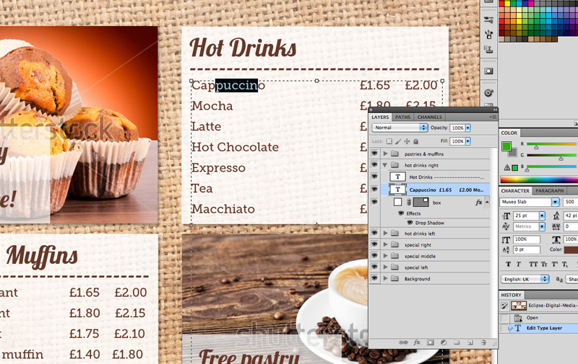Image resolution: width=578 pixels, height=364 pixels.
Task: Open the Normal blend mode dropdown
Action: pos(400,128)
